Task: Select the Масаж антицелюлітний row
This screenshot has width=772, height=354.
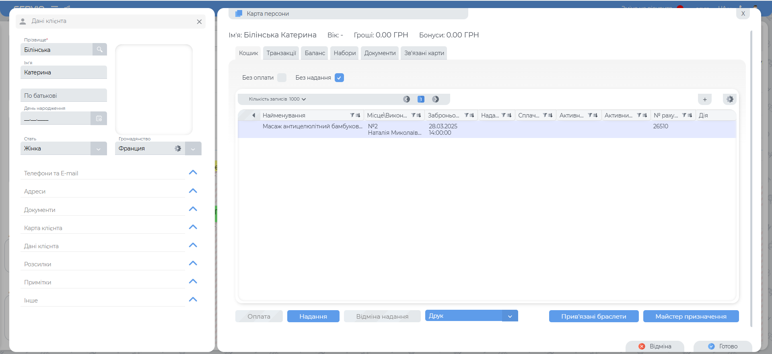Action: (312, 130)
